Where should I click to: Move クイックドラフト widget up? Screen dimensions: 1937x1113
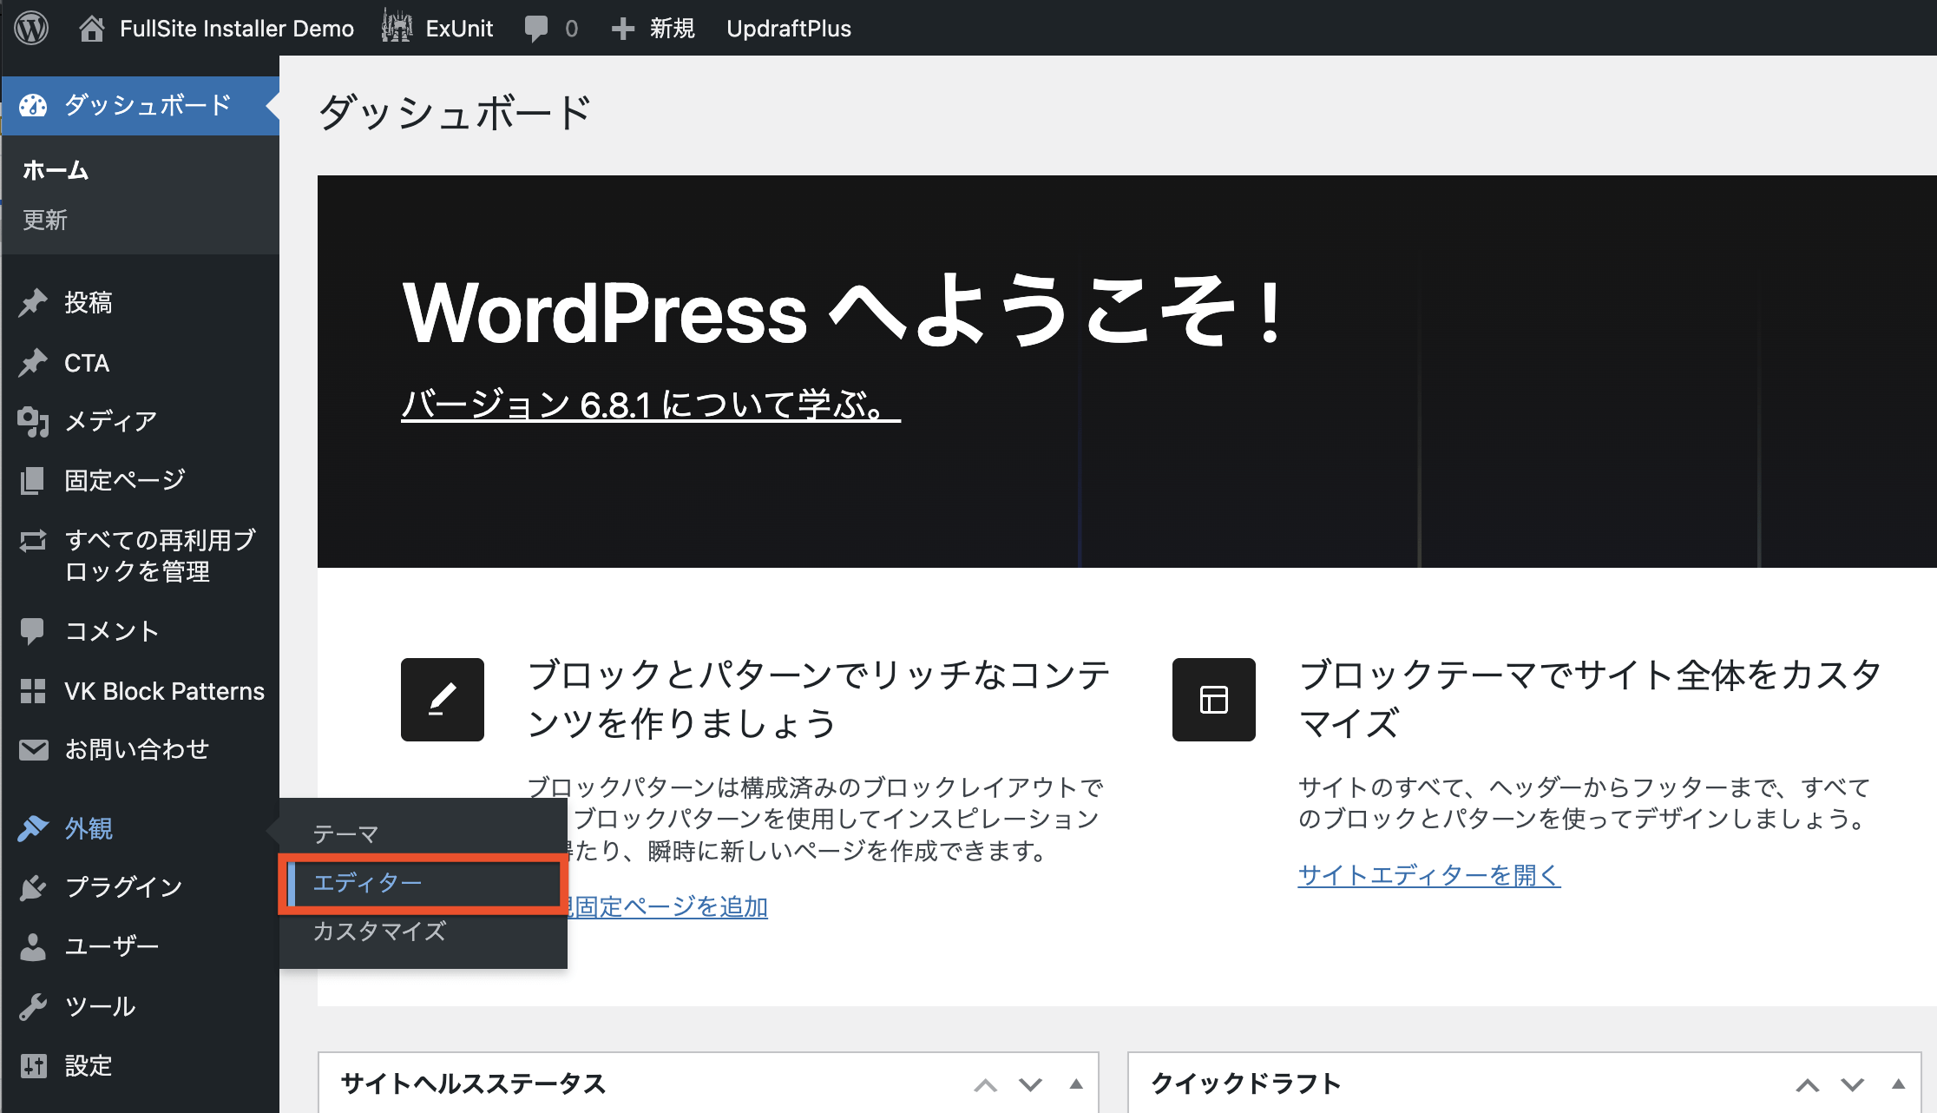click(x=1807, y=1084)
